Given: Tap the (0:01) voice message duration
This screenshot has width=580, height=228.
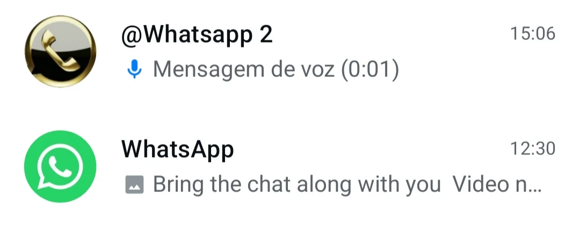Looking at the screenshot, I should 369,69.
